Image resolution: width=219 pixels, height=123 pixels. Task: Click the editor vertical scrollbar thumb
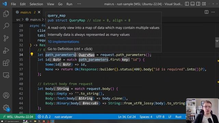(x=217, y=42)
